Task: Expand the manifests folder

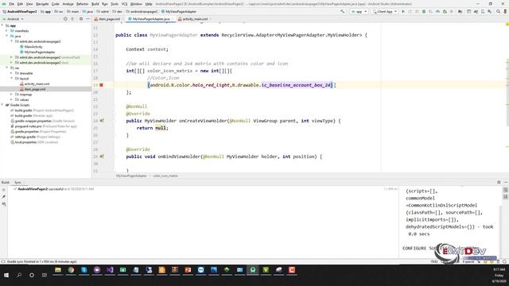Action: 7,31
